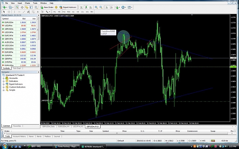Switch chart to MN timeframe
This screenshot has height=149, width=239.
click(x=92, y=12)
